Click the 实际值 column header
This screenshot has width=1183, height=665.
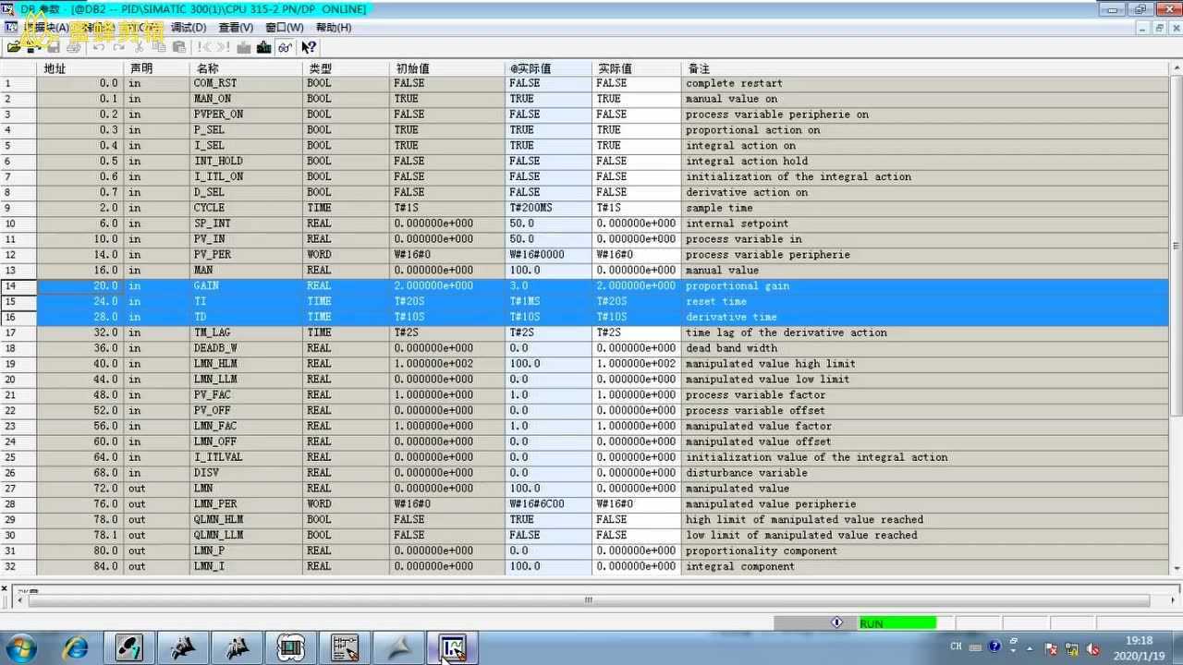tap(615, 68)
